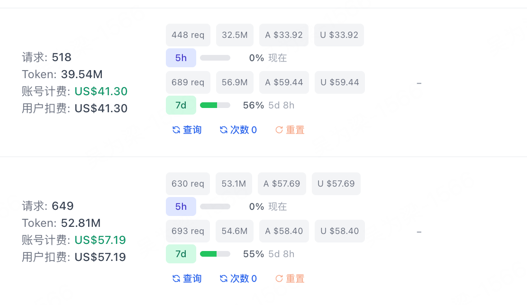Select the green 7d badge showing 55%
The height and width of the screenshot is (305, 527).
click(x=181, y=253)
